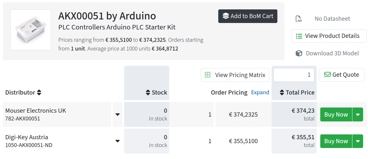Viewport: 368px width, 159px height.
Task: Click the PDF datasheet icon
Action: [298, 19]
